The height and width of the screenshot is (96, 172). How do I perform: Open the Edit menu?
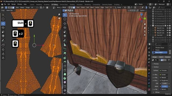click(9, 4)
